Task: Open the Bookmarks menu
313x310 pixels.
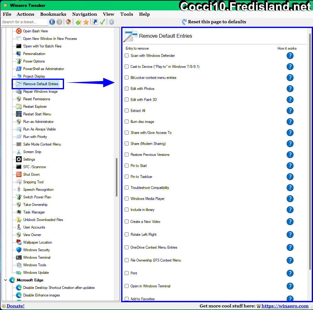Action: [53, 14]
